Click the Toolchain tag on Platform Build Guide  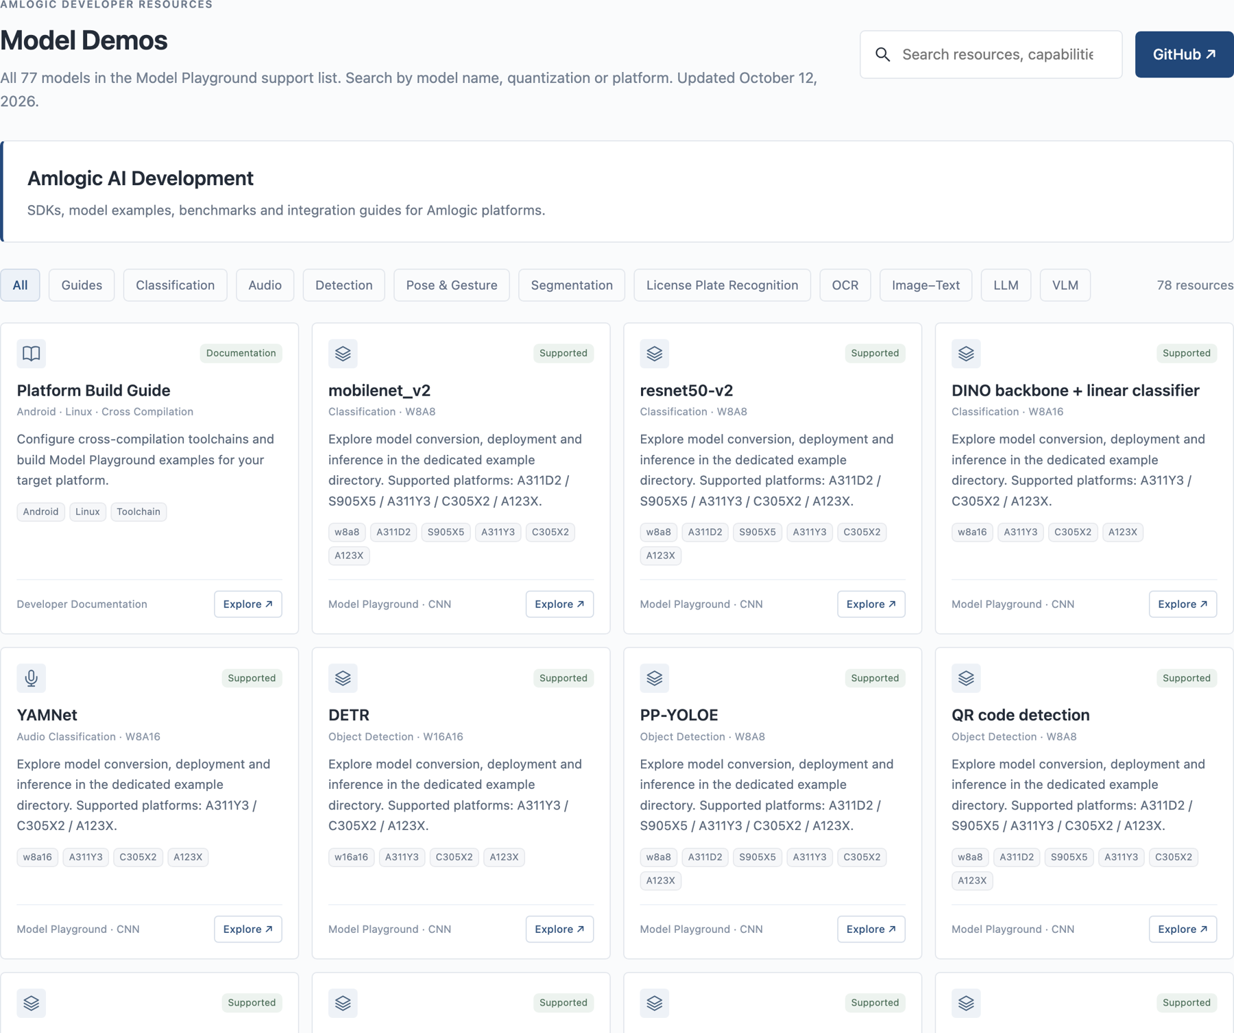pyautogui.click(x=138, y=511)
